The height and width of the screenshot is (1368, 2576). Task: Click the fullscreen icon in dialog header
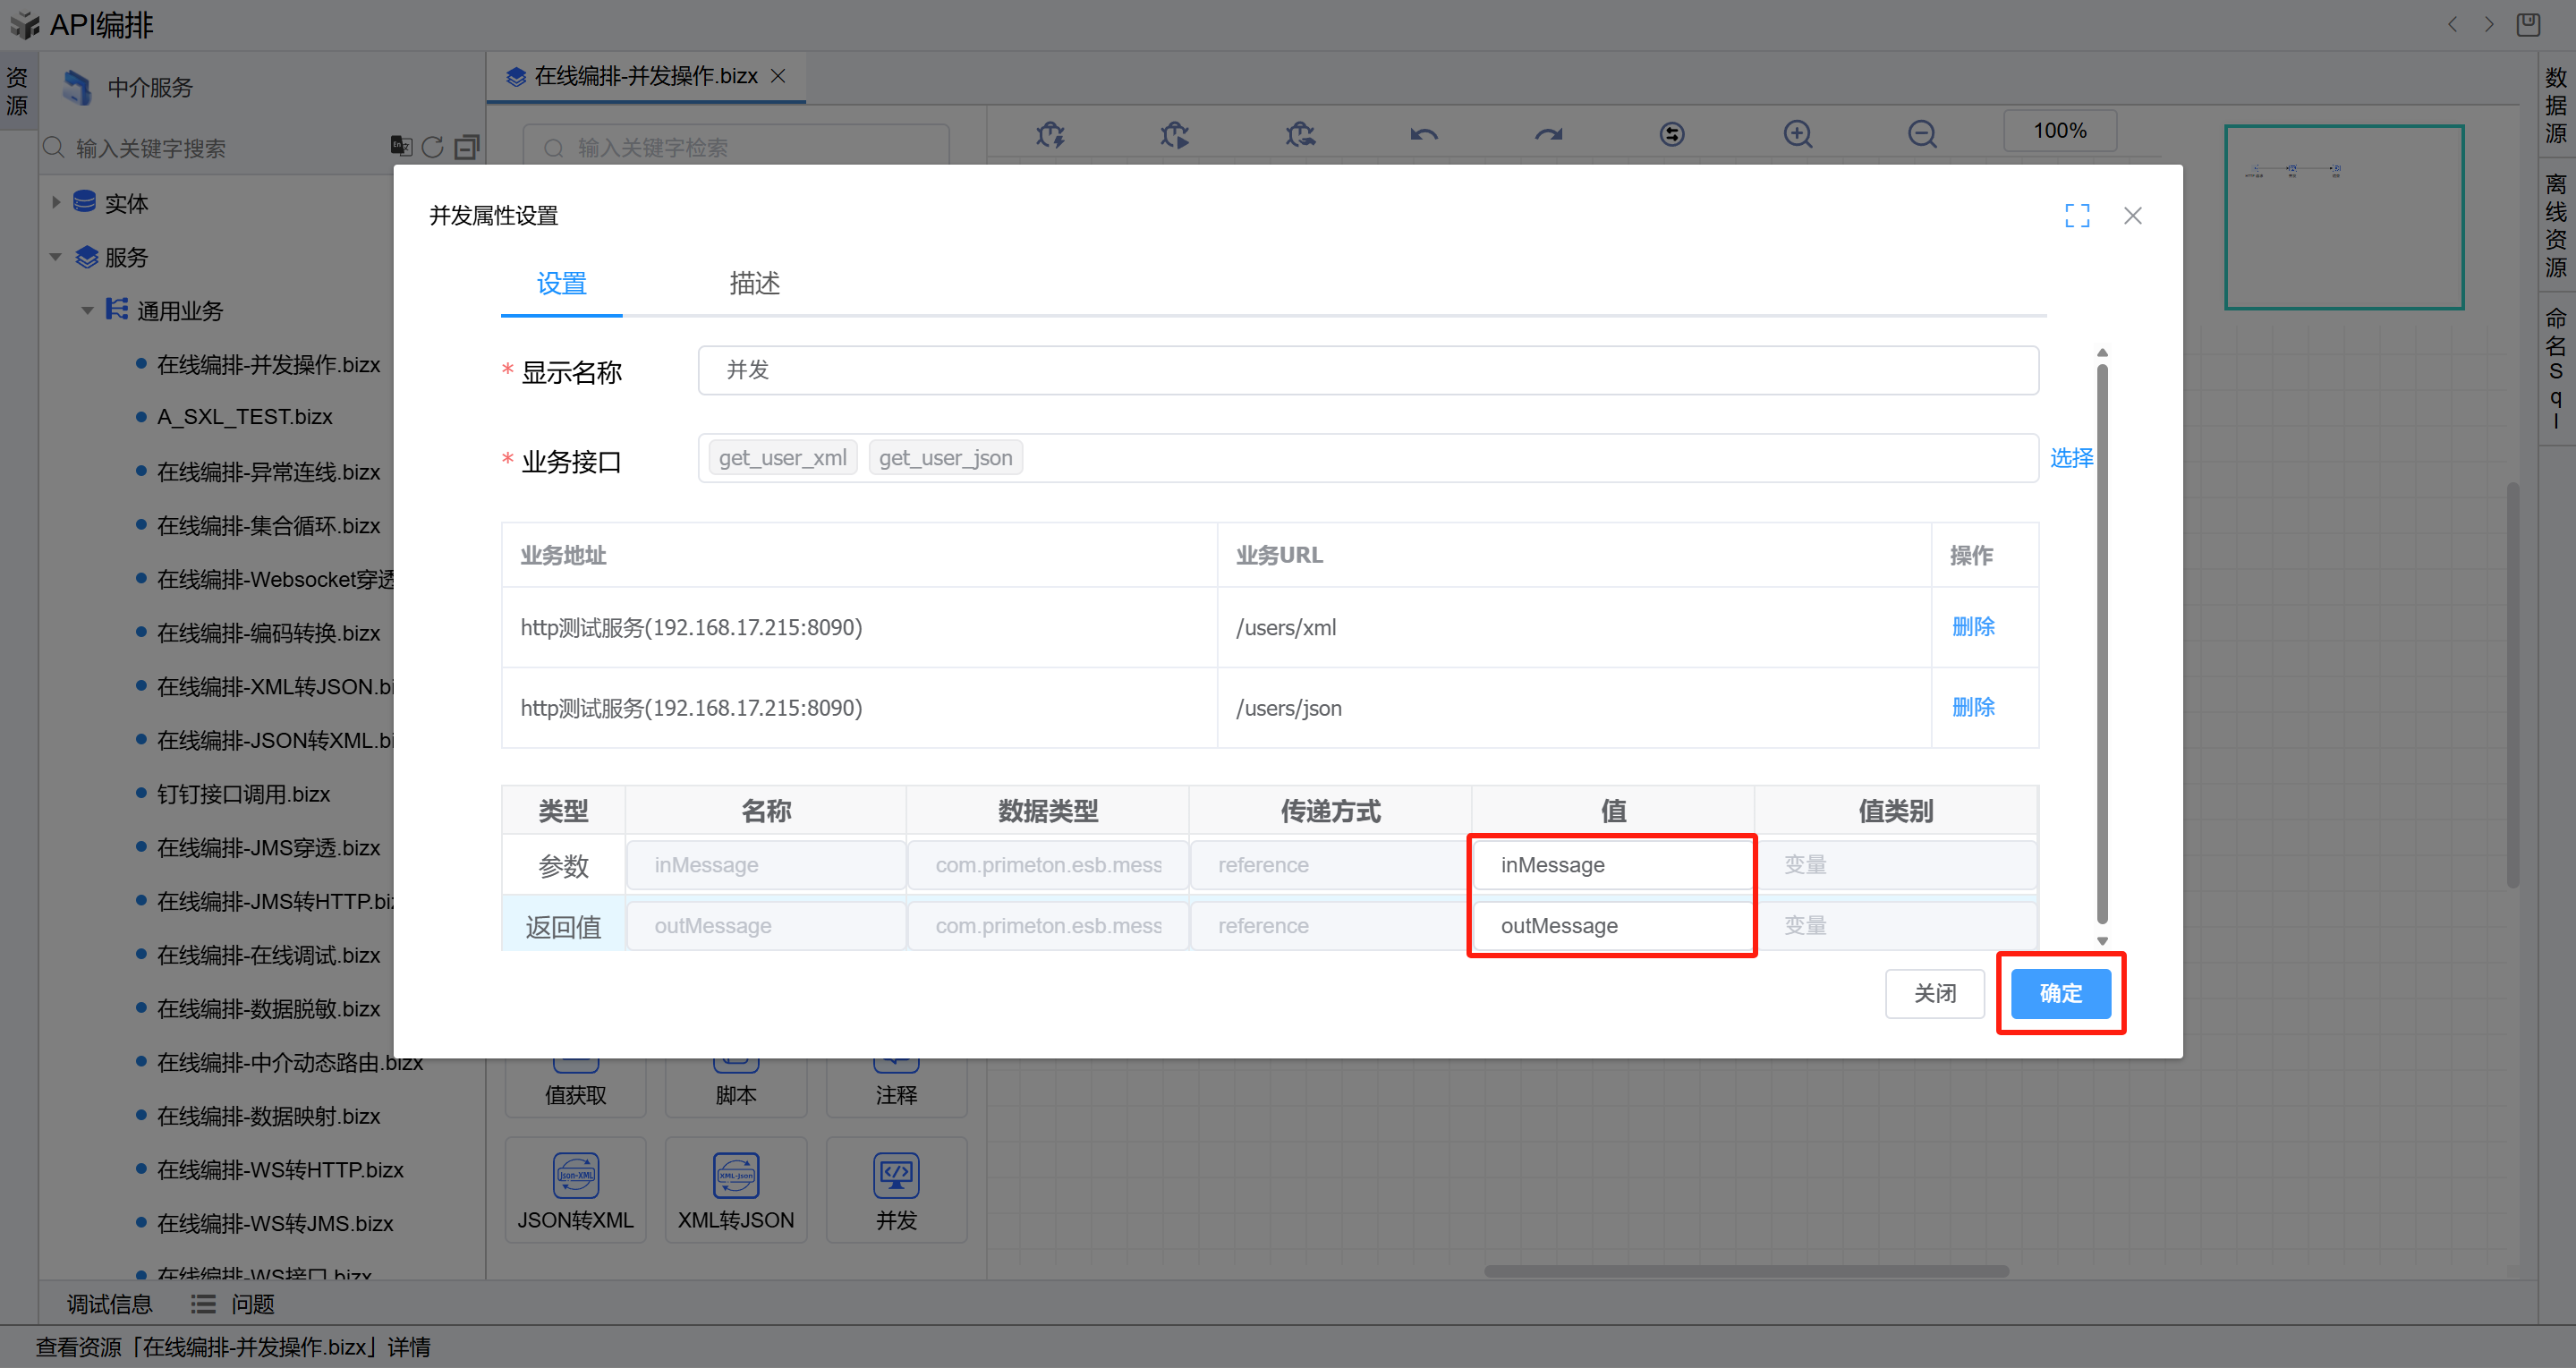[2077, 215]
